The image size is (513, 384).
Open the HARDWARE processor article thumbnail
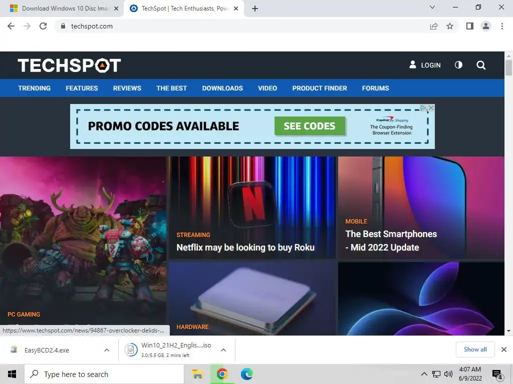point(252,298)
